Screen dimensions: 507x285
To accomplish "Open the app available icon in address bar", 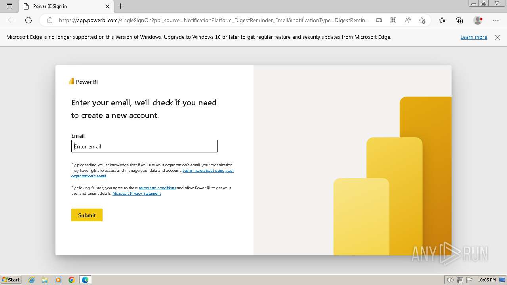I will 379,20.
